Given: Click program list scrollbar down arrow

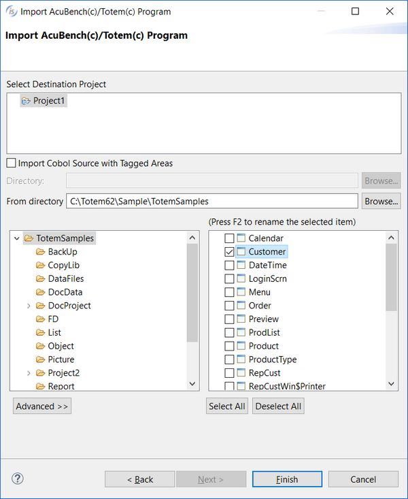Looking at the screenshot, I should tap(391, 384).
